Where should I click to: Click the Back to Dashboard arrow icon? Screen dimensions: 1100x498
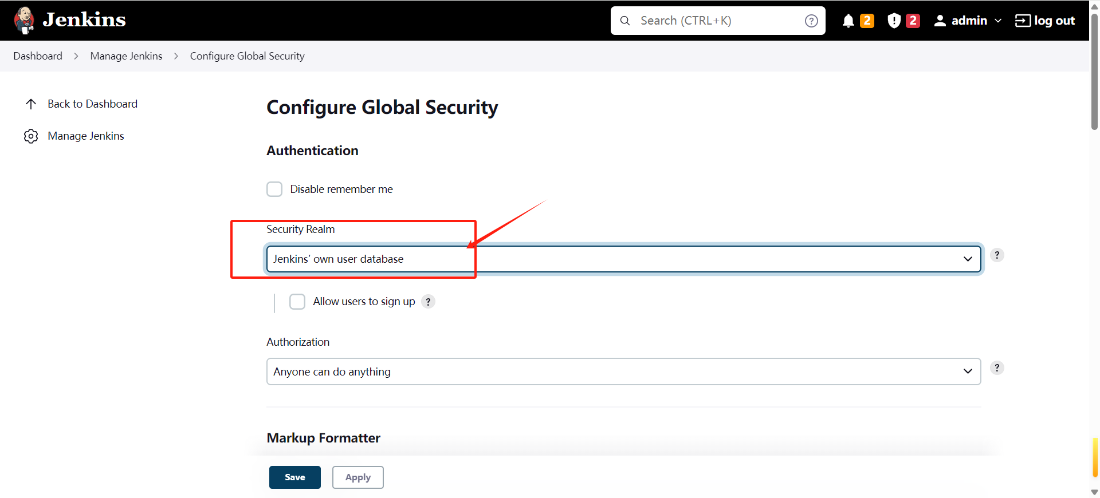coord(31,104)
